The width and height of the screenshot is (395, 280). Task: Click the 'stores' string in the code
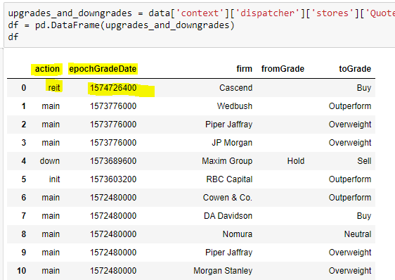[332, 13]
